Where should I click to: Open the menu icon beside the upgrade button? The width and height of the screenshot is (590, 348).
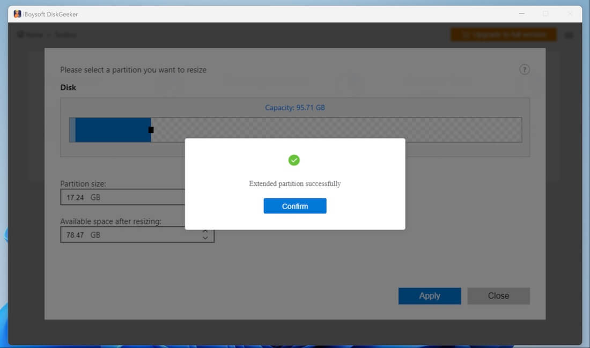569,35
